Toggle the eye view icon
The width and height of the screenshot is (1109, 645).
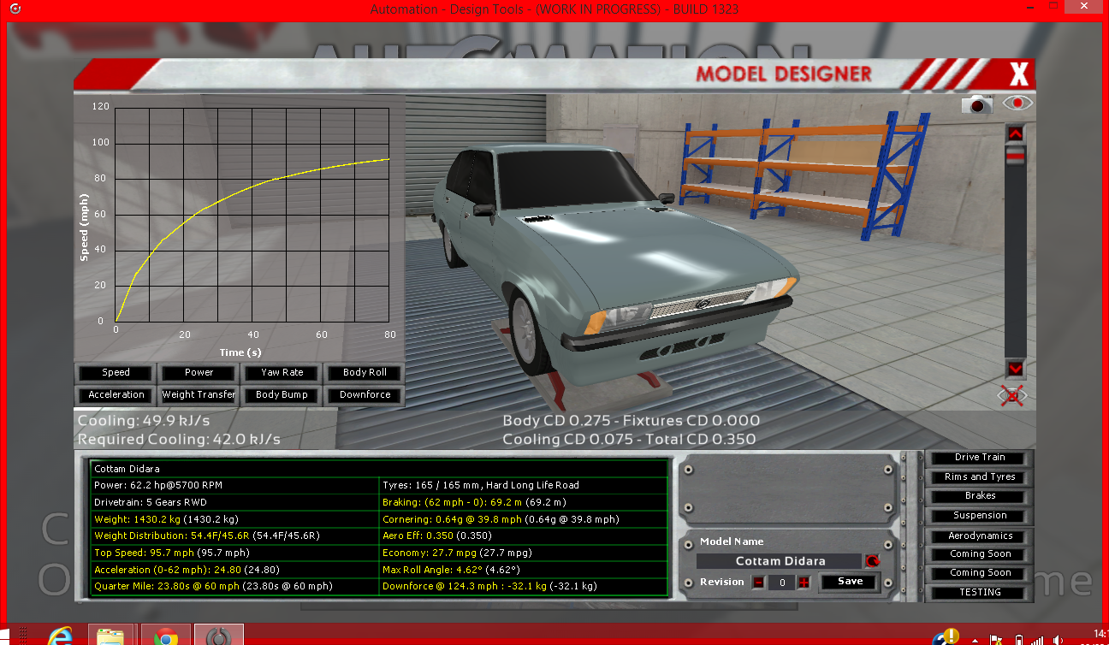(x=1017, y=103)
